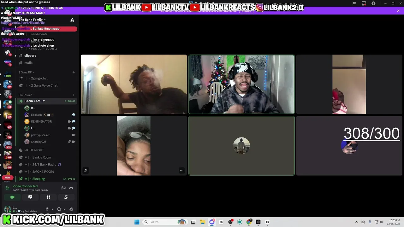The image size is (404, 227).
Task: Open the soundboard button
Action: (66, 197)
